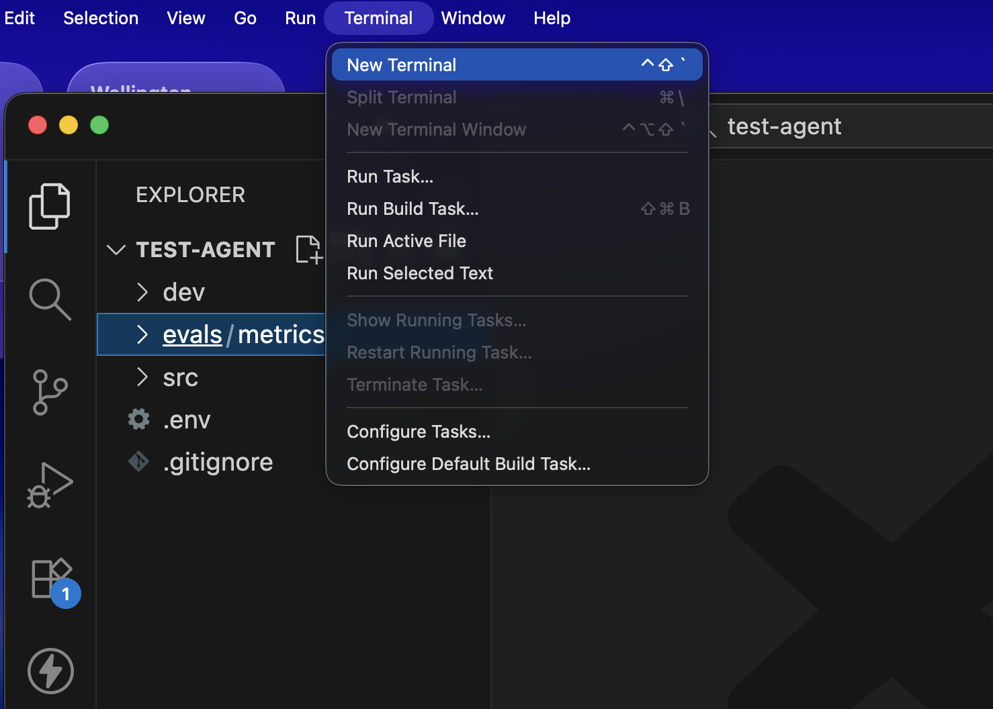Open the .gitignore file

[217, 463]
